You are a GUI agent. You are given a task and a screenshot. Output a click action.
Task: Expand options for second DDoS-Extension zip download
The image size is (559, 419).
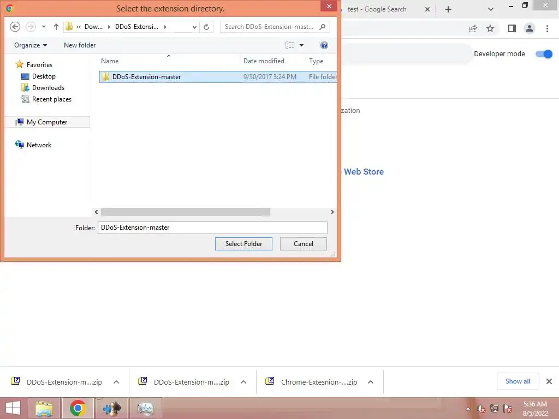click(x=243, y=382)
